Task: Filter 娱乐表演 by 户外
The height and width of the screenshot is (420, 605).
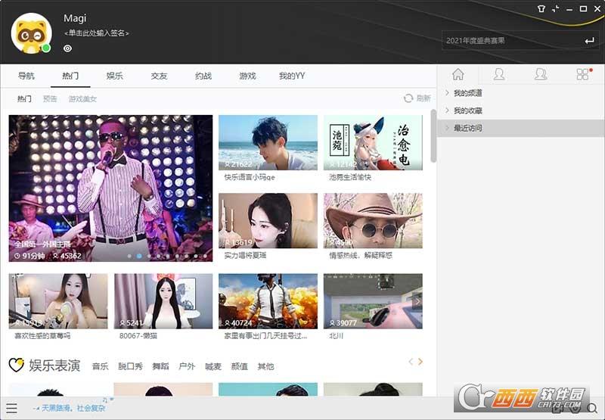Action: 187,366
